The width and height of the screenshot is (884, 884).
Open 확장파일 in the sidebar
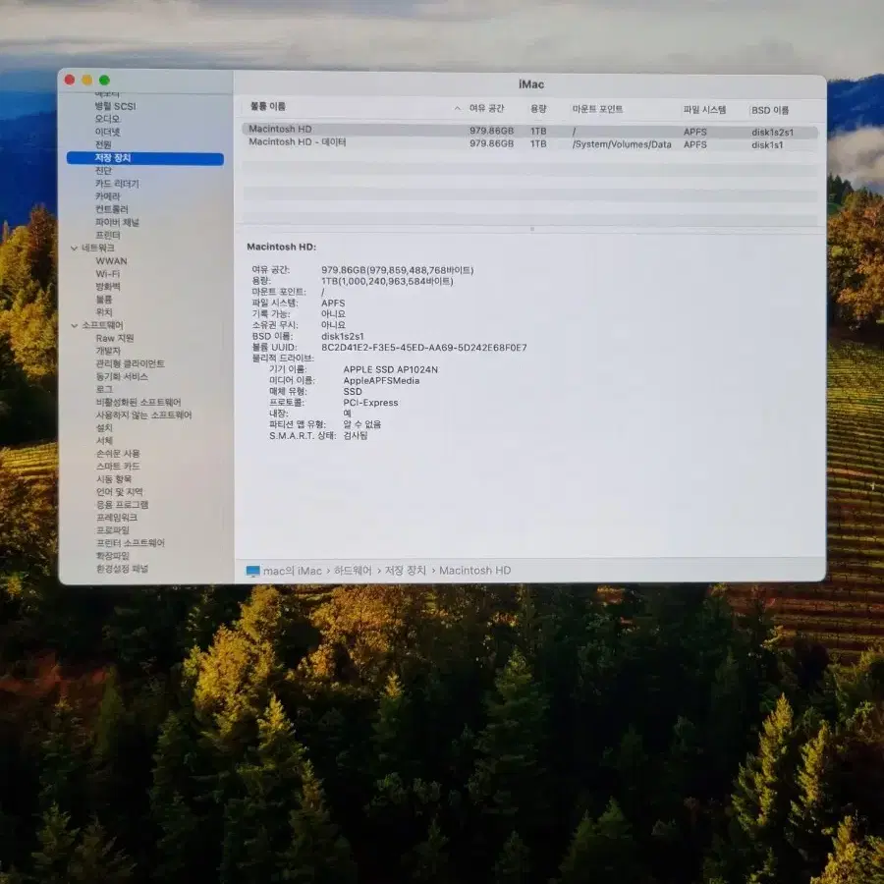coord(112,557)
